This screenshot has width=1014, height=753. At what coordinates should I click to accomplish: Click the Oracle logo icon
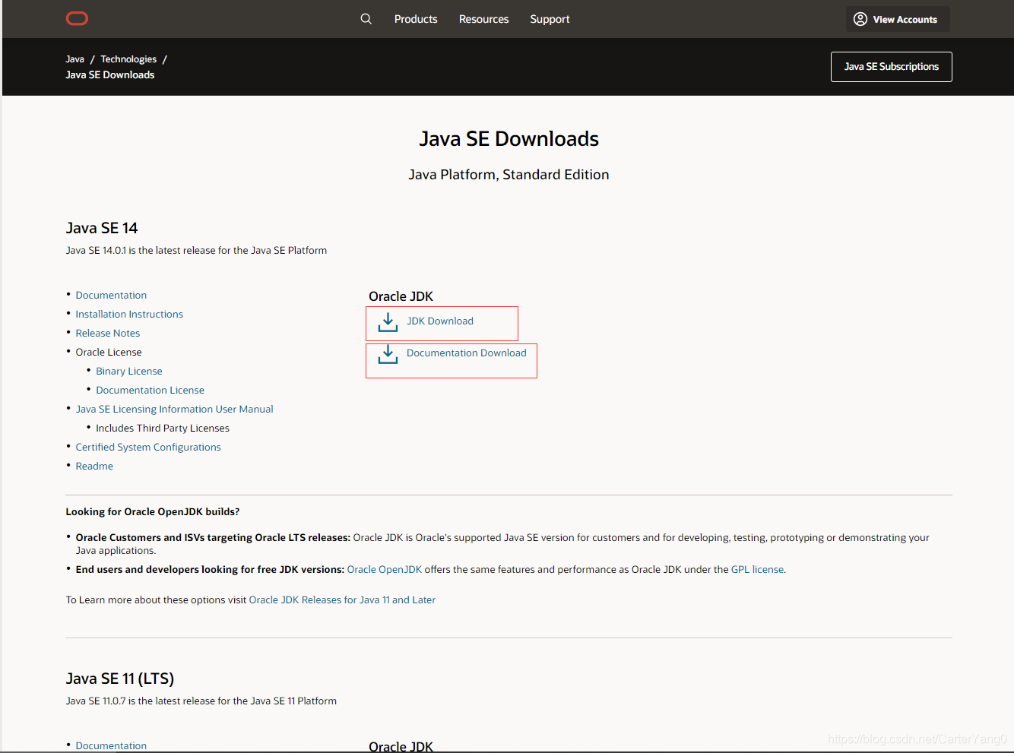(77, 19)
